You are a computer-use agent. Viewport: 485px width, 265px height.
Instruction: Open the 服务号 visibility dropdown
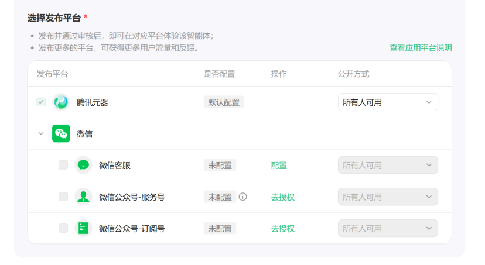pyautogui.click(x=388, y=197)
